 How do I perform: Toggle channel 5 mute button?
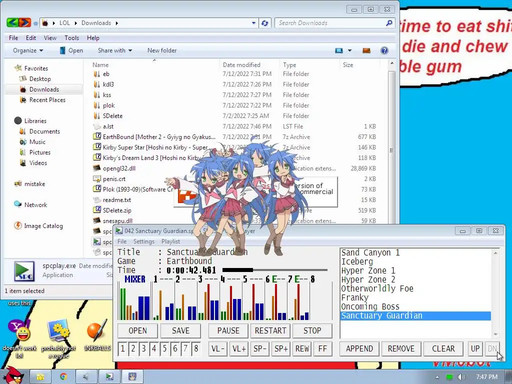(164, 348)
